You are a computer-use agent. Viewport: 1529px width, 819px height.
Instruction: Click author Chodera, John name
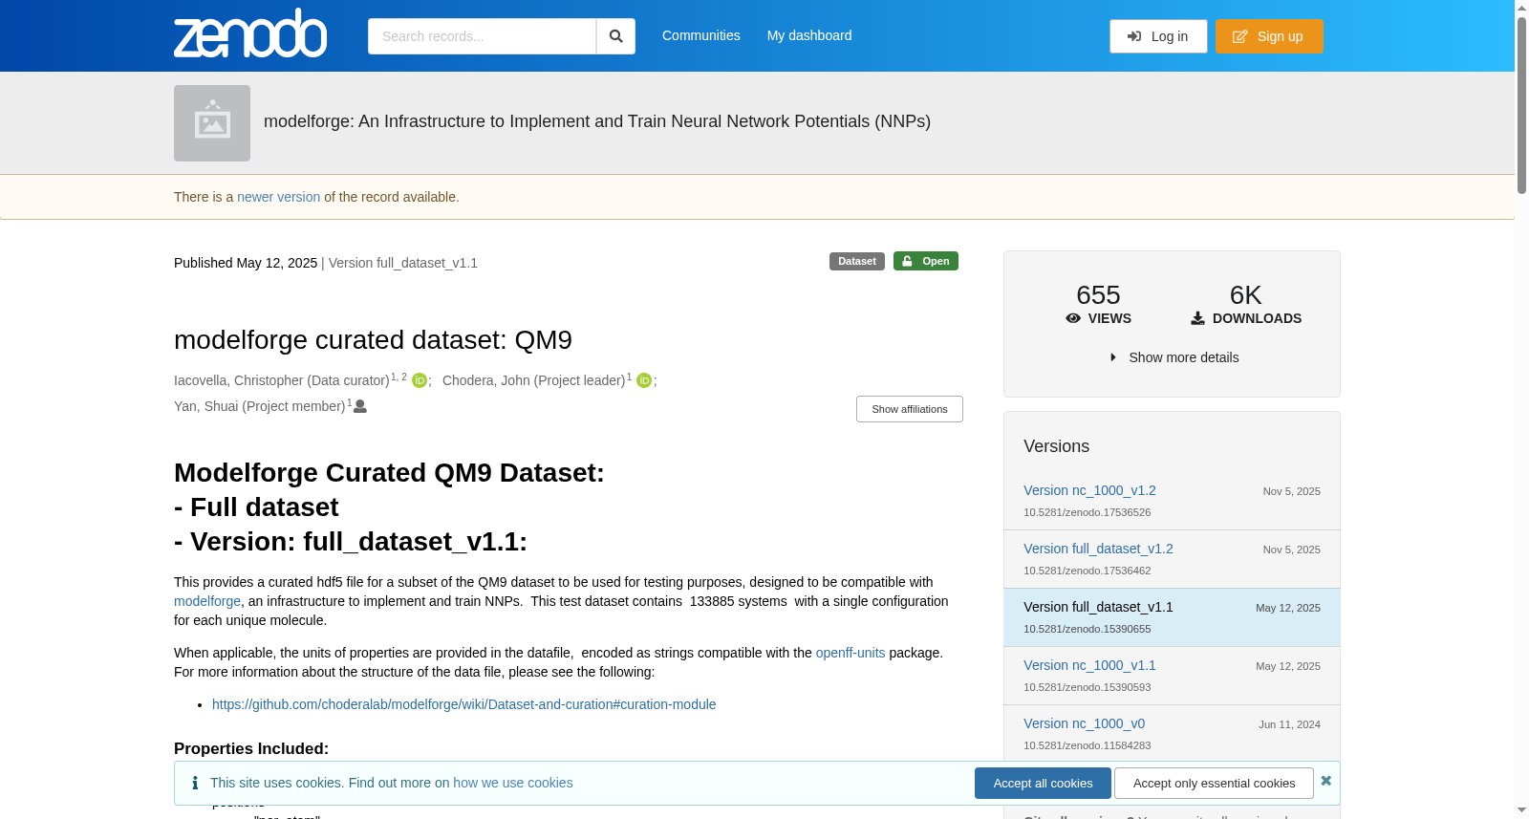click(534, 380)
